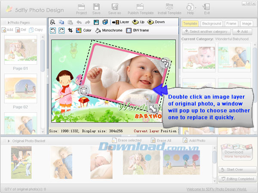Select Page 02 thumbnail
258x193 pixels.
click(20, 88)
